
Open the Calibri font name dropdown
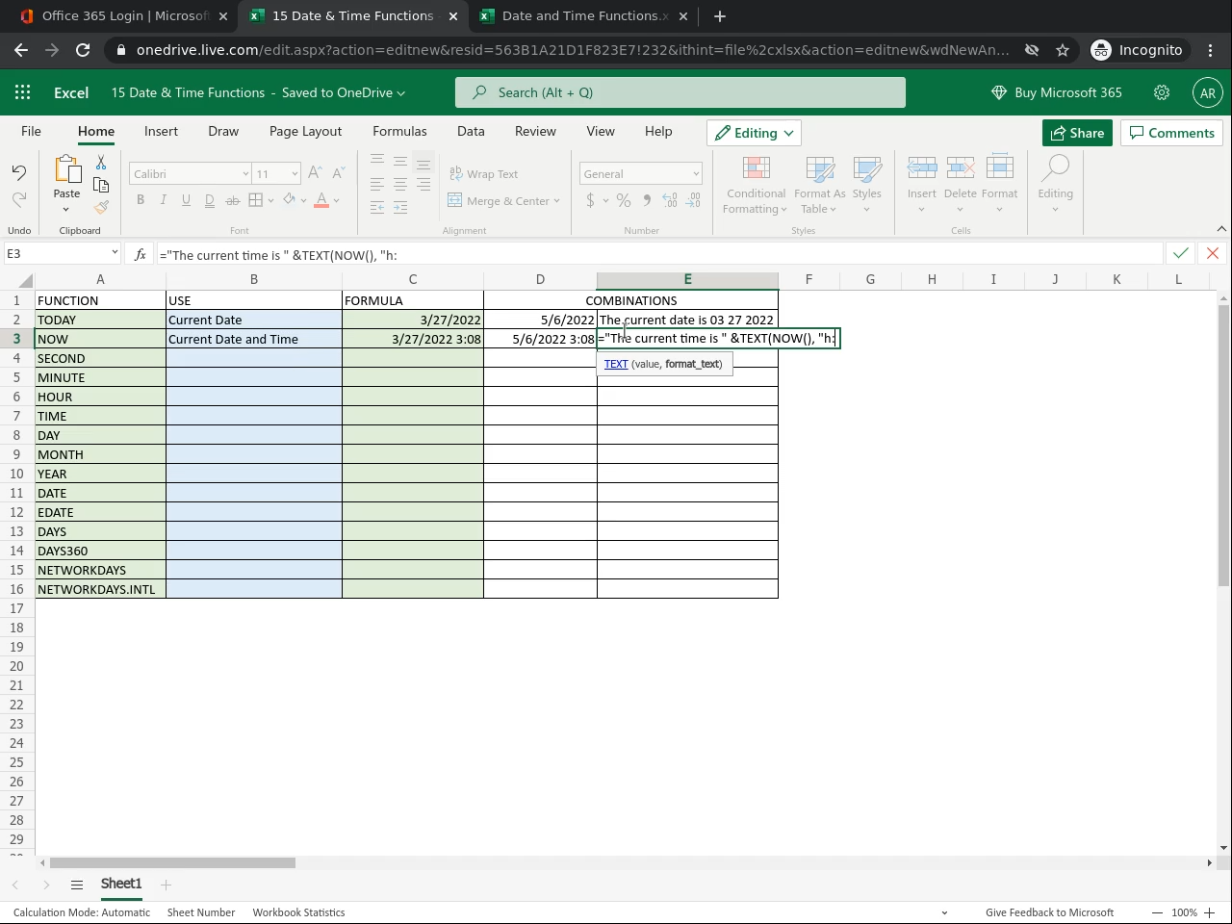[244, 174]
